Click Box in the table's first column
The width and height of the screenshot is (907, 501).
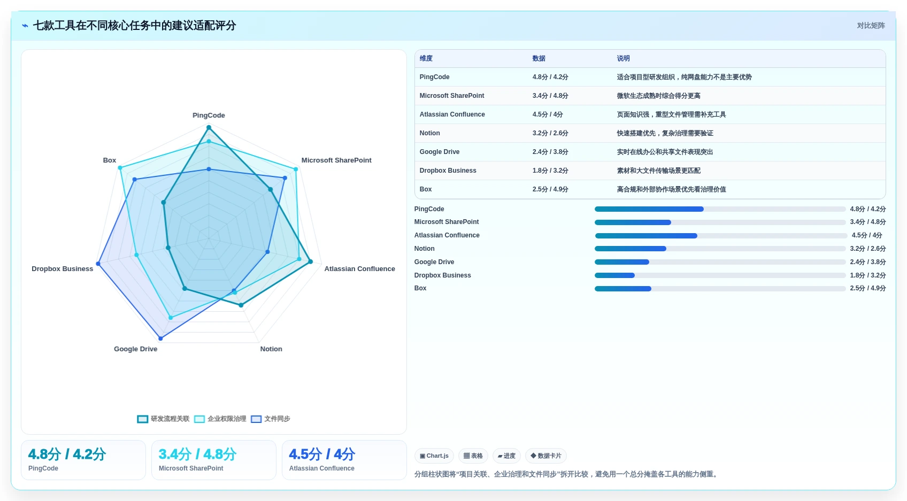pyautogui.click(x=426, y=189)
